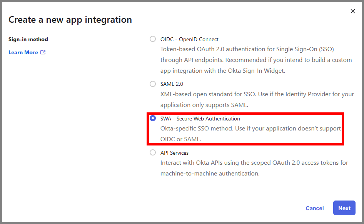
Task: Click the Okta-specific SSO method description
Action: (250, 129)
